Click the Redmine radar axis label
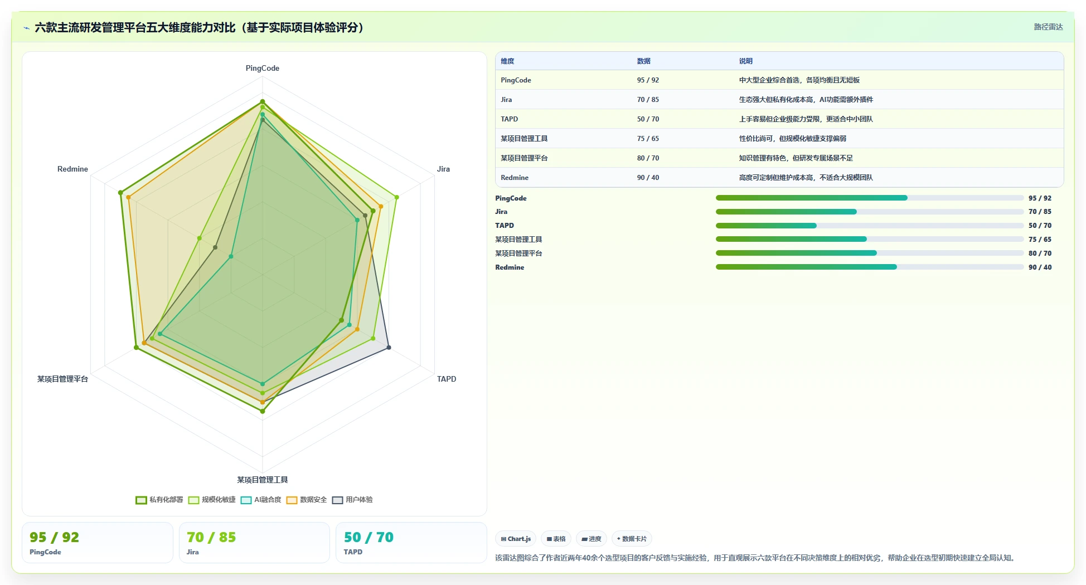 click(72, 169)
